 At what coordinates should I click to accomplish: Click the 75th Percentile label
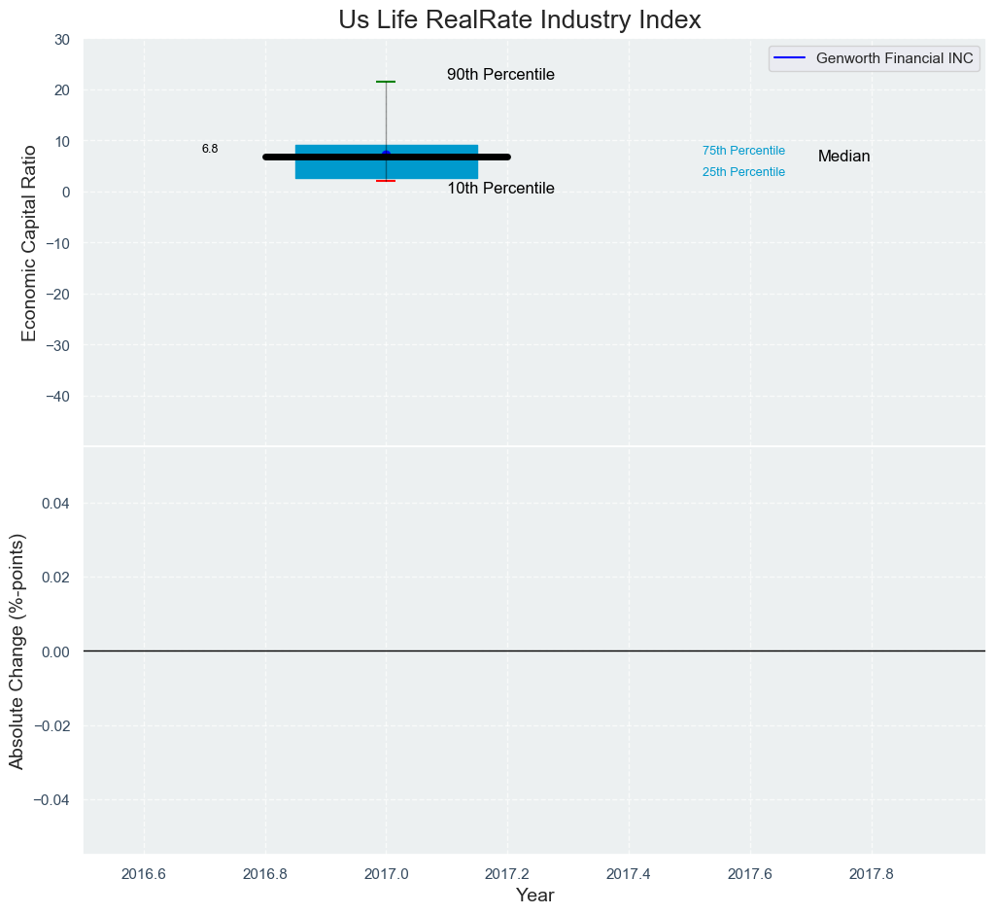(x=743, y=151)
